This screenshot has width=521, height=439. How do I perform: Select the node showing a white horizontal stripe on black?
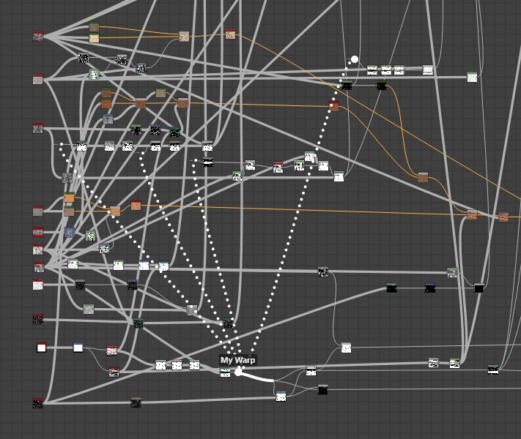pyautogui.click(x=208, y=162)
